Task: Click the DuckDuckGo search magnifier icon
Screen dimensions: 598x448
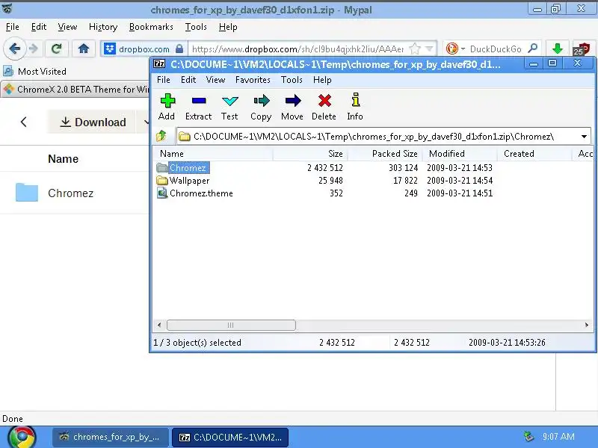Action: [x=532, y=49]
